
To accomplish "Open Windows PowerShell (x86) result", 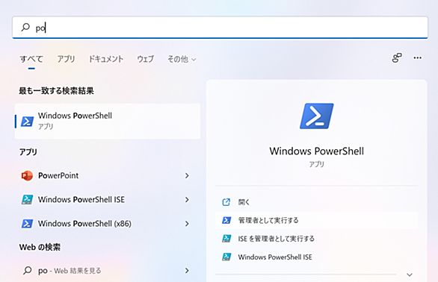I will point(108,223).
